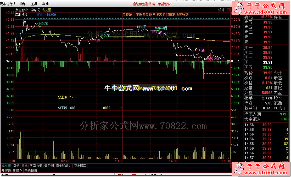Toggle the 开弹幕 bullet comments button
Screen dimensions: 291x177
click(x=6, y=170)
